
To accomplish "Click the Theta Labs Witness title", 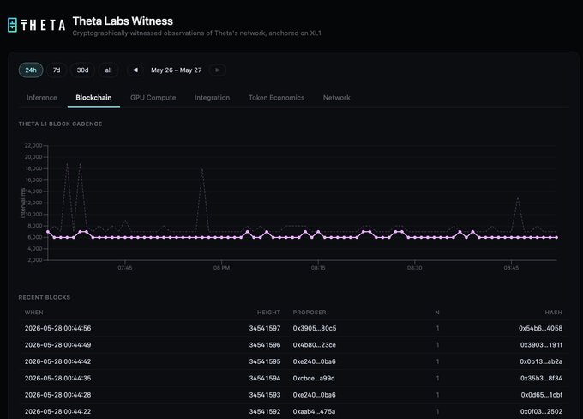I will (x=123, y=21).
